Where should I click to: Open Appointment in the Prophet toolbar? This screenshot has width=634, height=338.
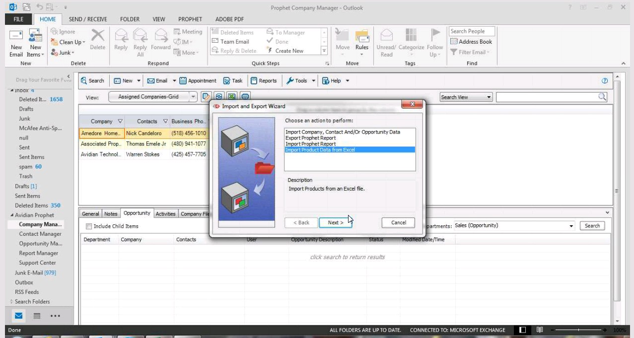[x=198, y=80]
